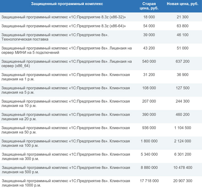Click the "Защищенный программный комплекс" column header
Viewport: 202px width, 190px height.
click(67, 4)
